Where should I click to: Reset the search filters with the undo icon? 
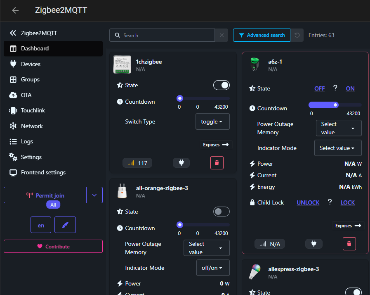[x=297, y=35]
